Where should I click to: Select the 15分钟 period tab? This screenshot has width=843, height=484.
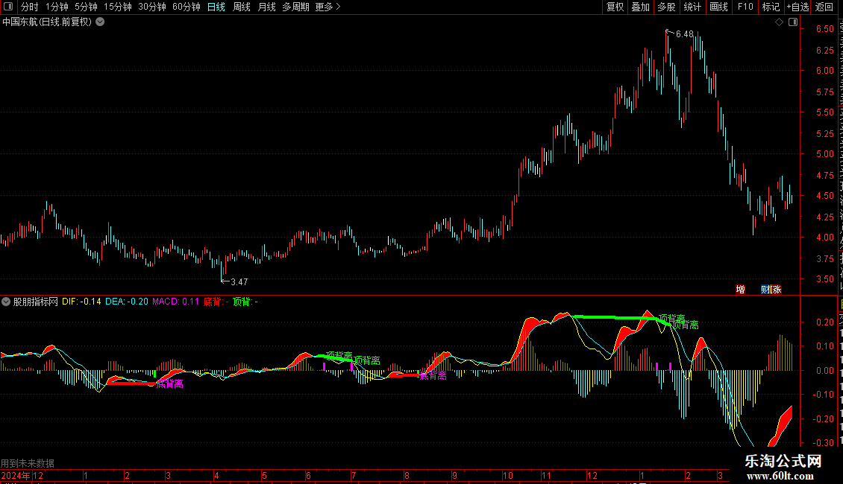[x=117, y=7]
